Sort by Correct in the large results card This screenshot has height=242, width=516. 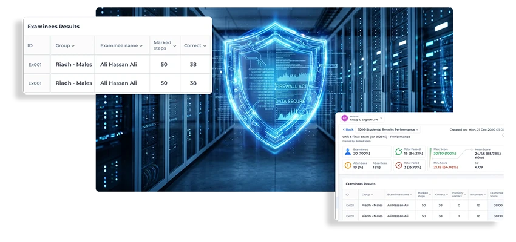pyautogui.click(x=195, y=45)
